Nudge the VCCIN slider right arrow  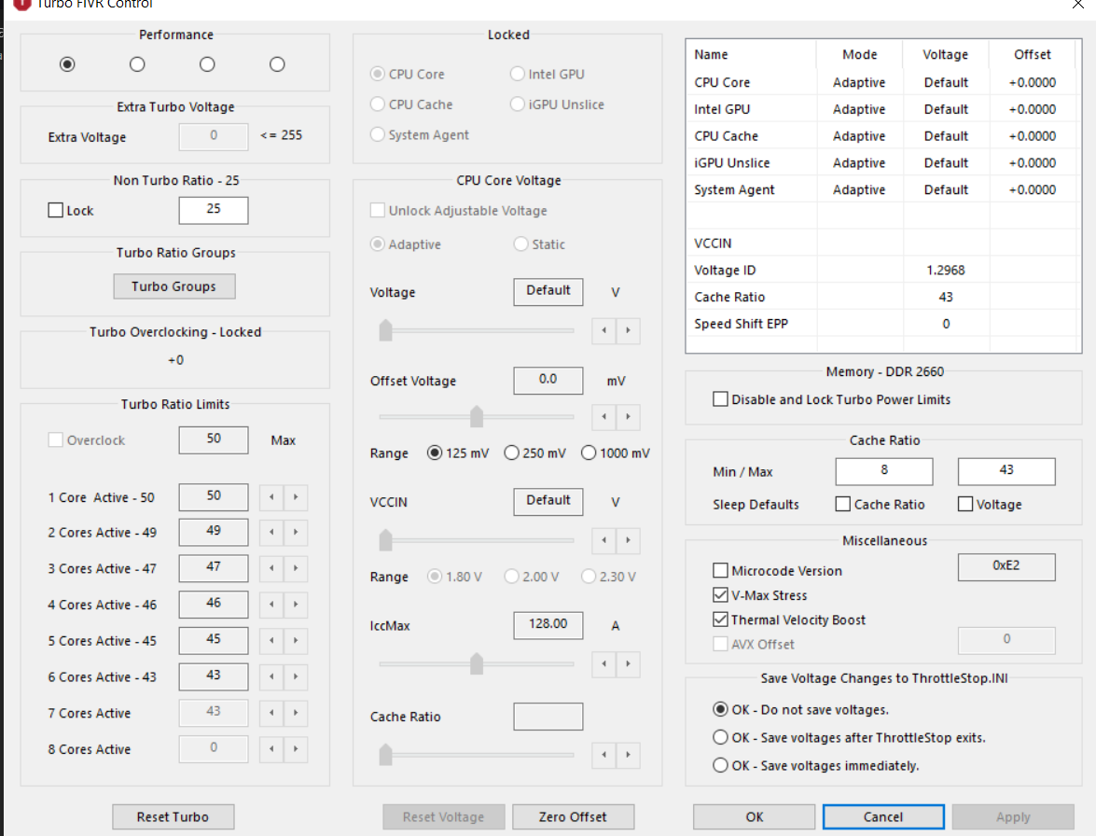(x=629, y=540)
